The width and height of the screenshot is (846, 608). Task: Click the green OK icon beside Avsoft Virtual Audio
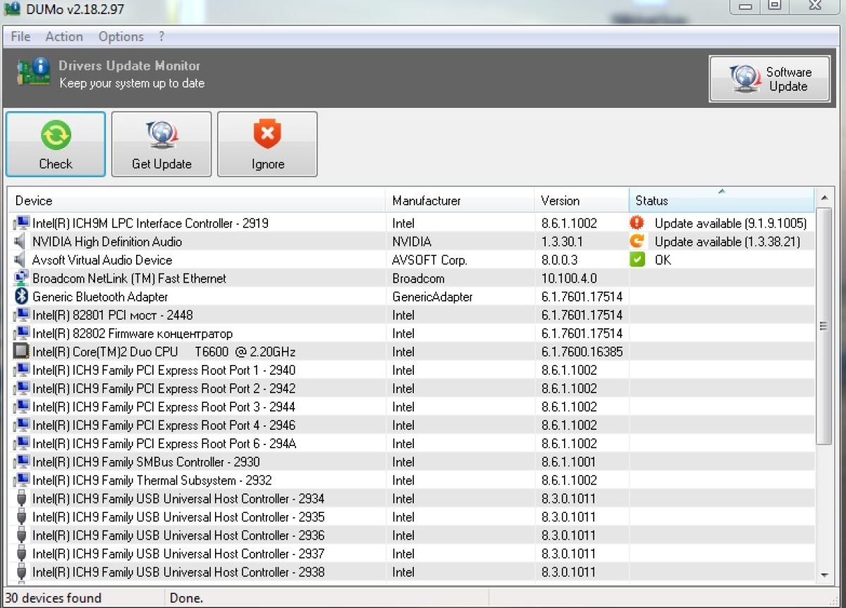(x=638, y=259)
